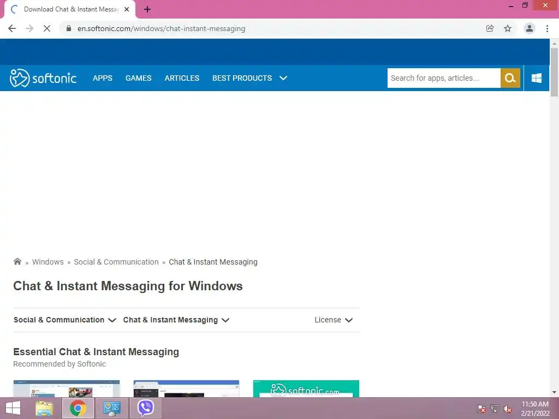559x419 pixels.
Task: Open the Chrome profile avatar
Action: pos(530,28)
